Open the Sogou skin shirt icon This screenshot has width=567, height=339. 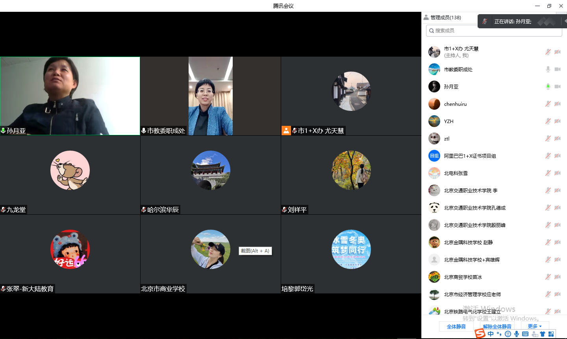tap(543, 334)
